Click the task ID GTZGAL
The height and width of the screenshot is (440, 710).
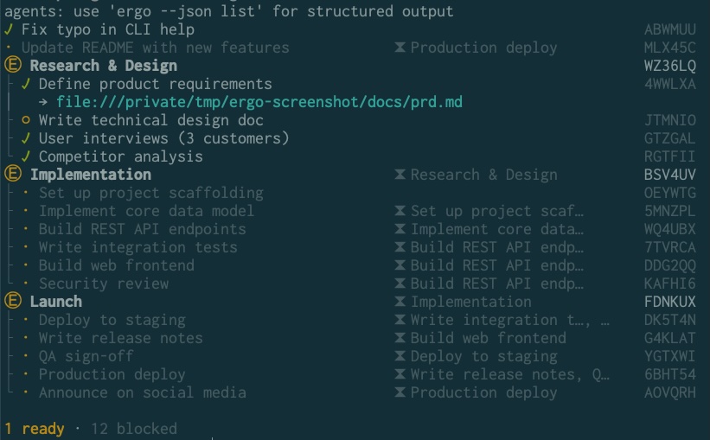669,138
